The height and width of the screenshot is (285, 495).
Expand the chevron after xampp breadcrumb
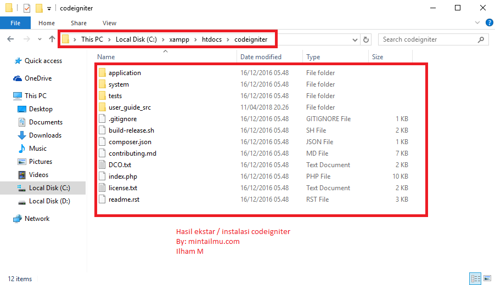tap(196, 39)
